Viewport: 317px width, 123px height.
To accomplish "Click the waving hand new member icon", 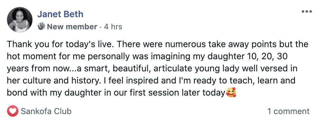I will (41, 26).
